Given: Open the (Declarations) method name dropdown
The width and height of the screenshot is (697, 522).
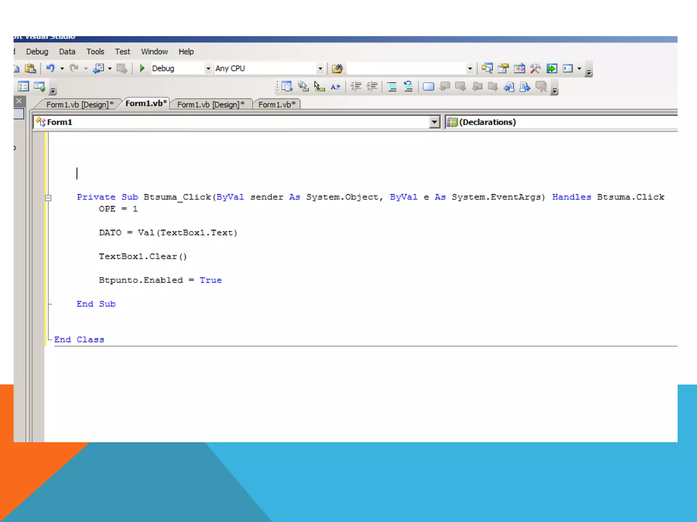Looking at the screenshot, I should click(562, 122).
